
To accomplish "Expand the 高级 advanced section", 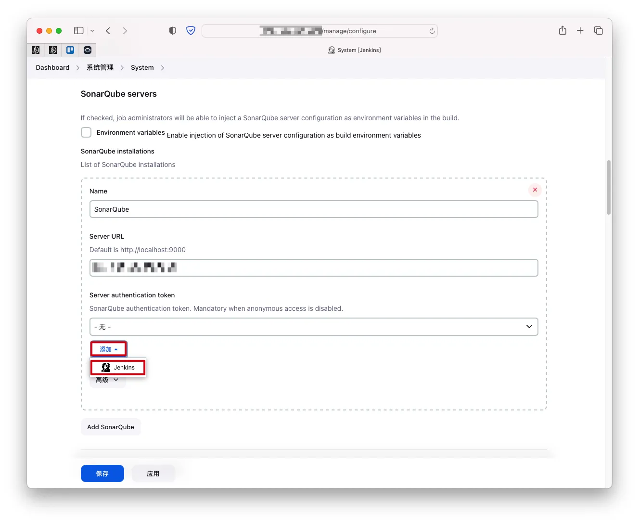I will [x=108, y=380].
